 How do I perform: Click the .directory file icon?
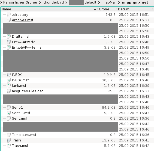click(9, 15)
